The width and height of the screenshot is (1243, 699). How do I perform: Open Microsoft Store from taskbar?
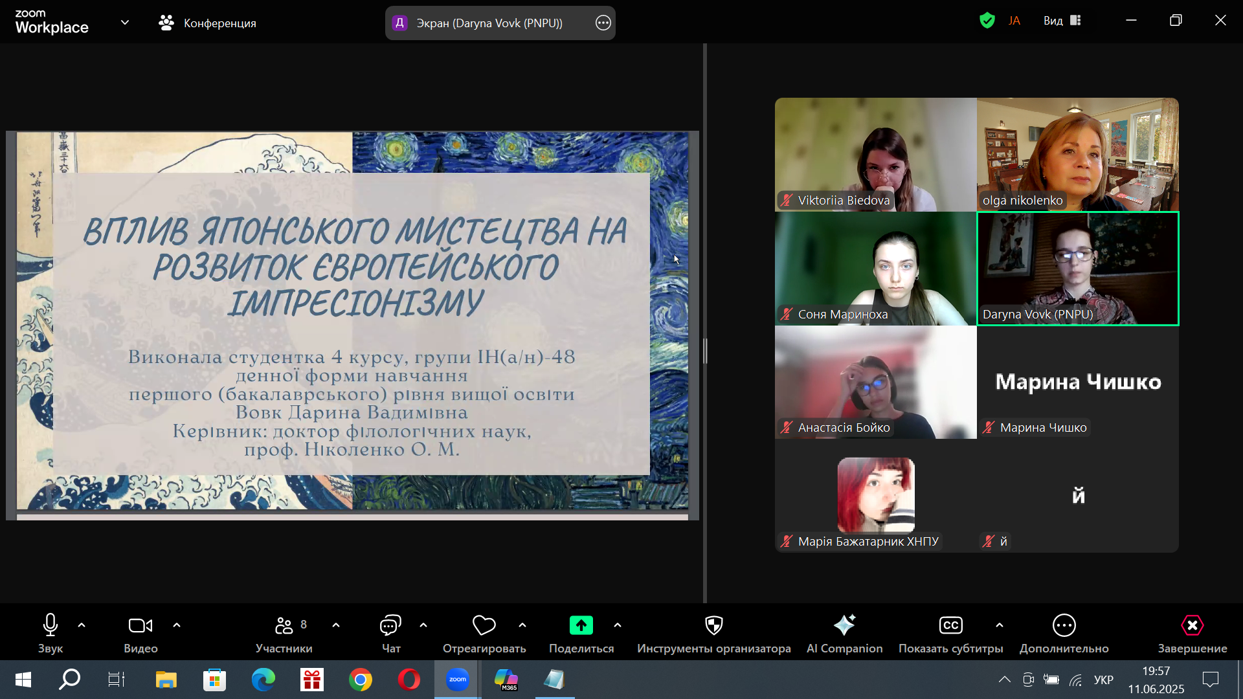(214, 680)
